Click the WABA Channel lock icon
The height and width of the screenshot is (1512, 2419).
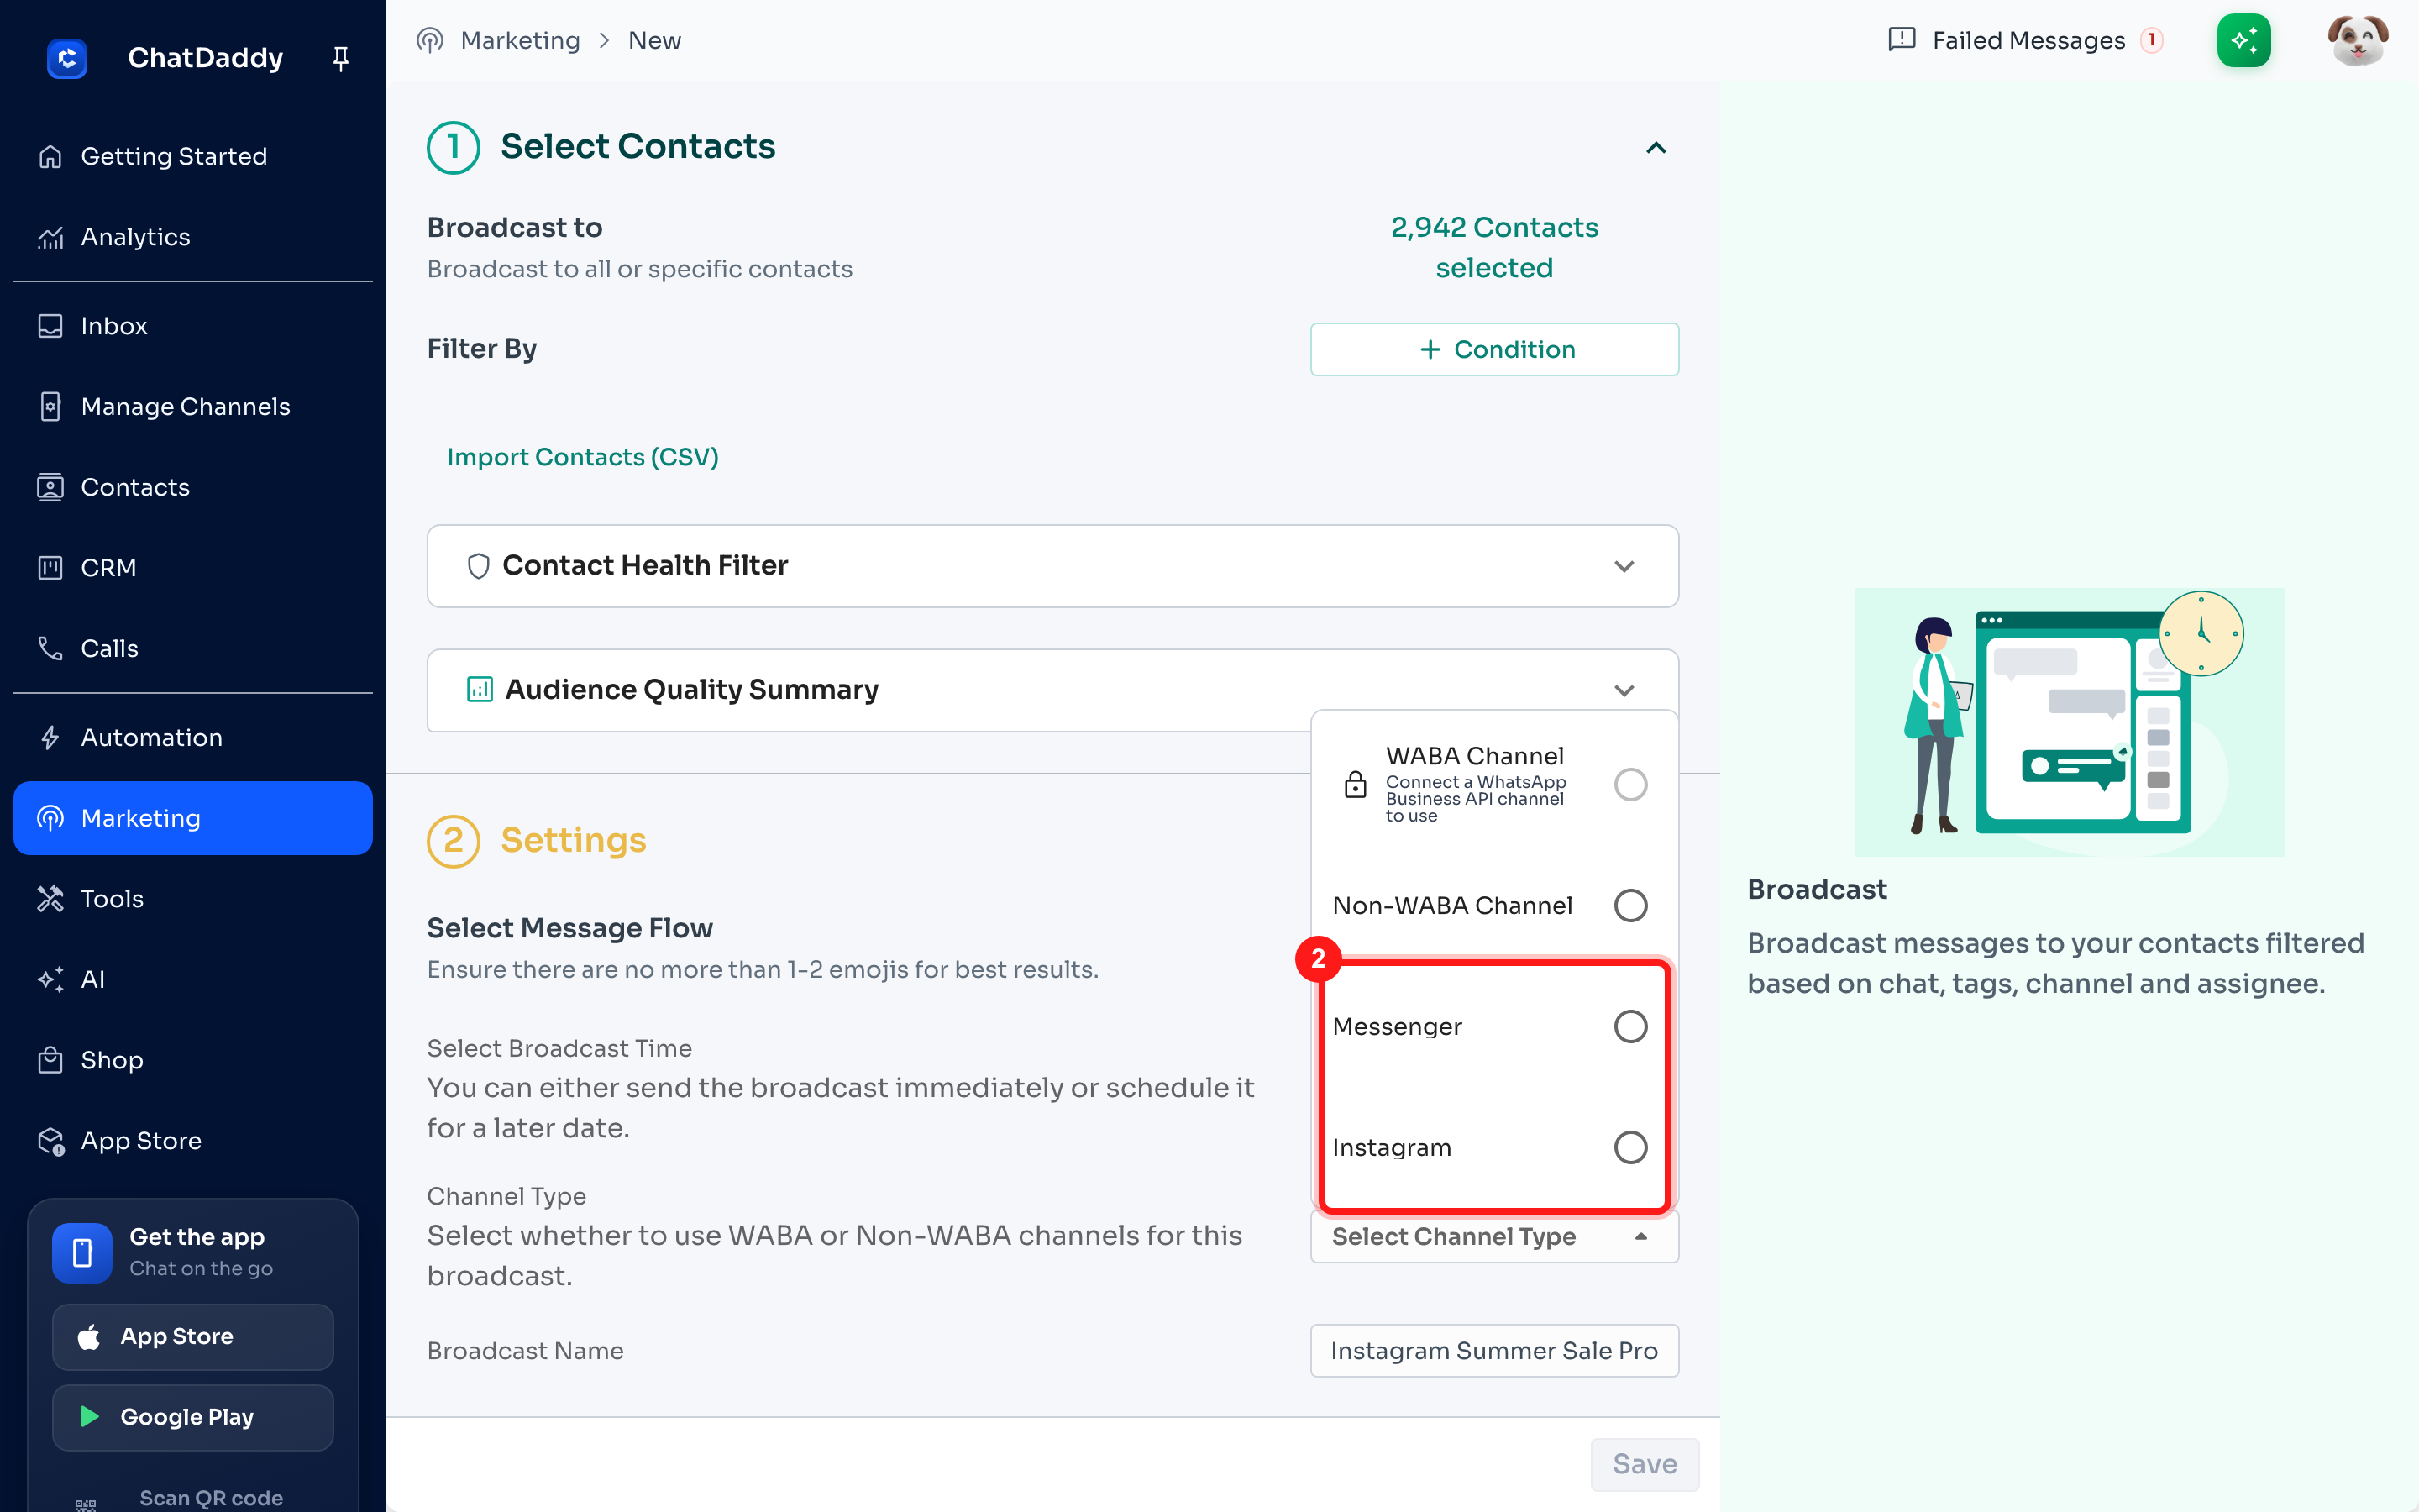1356,785
